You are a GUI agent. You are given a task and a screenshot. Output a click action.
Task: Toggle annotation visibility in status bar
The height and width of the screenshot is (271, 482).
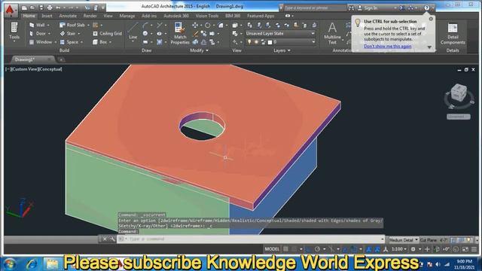pos(369,249)
